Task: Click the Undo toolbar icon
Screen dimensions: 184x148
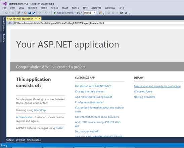Action: pos(40,13)
